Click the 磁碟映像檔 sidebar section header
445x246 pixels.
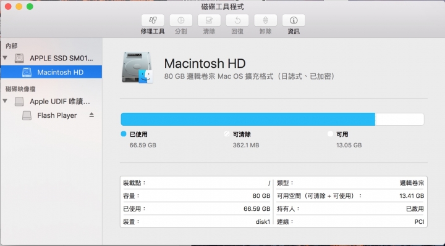[20, 89]
